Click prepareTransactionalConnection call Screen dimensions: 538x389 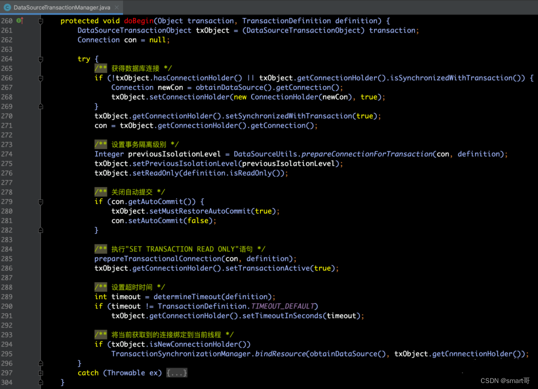point(158,258)
